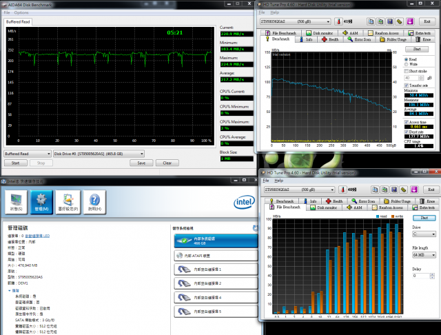The height and width of the screenshot is (335, 441).
Task: Switch to Disk monitor tab in lower HD Tune
Action: click(x=323, y=207)
